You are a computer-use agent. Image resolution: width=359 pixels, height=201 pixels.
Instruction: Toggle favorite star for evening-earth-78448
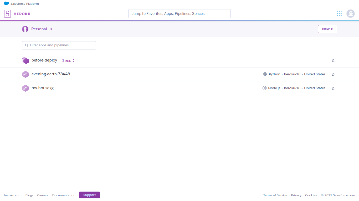pyautogui.click(x=333, y=74)
